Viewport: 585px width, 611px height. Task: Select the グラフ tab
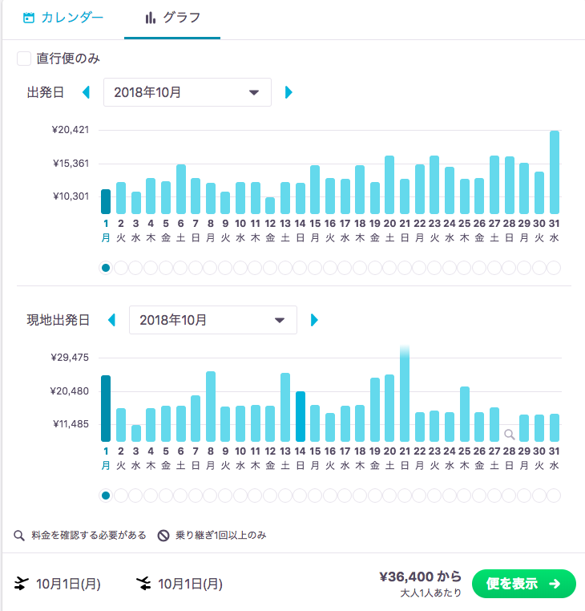click(172, 18)
